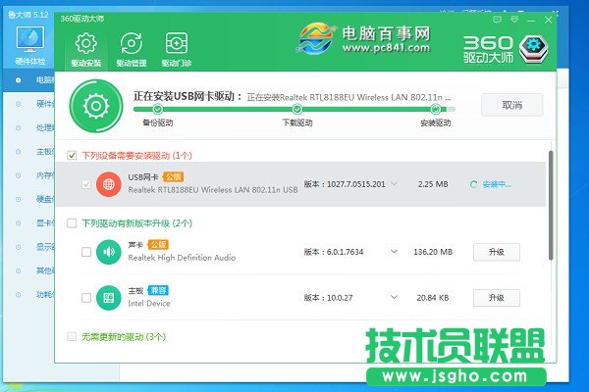The height and width of the screenshot is (392, 589).
Task: Tick the checkbox for Realtek High Definition Audio
Action: [87, 252]
